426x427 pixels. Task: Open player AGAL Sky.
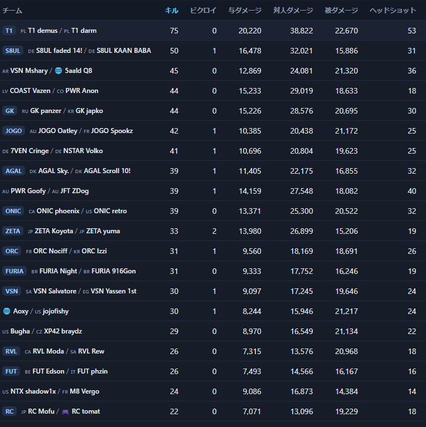click(54, 171)
